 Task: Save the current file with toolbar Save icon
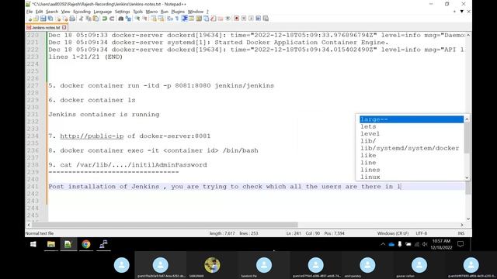click(43, 19)
